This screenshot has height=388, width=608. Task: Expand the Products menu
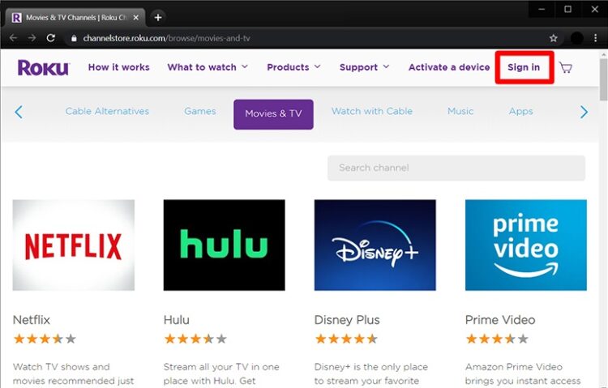coord(293,67)
